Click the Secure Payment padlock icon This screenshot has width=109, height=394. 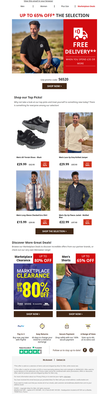[67, 326]
